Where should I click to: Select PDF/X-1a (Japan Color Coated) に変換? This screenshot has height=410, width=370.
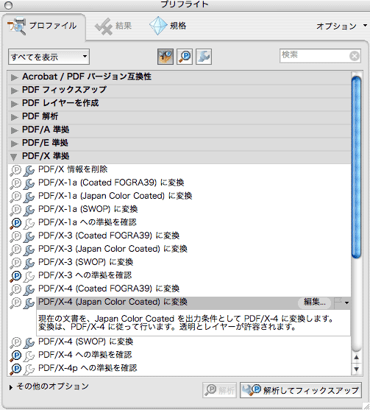115,196
